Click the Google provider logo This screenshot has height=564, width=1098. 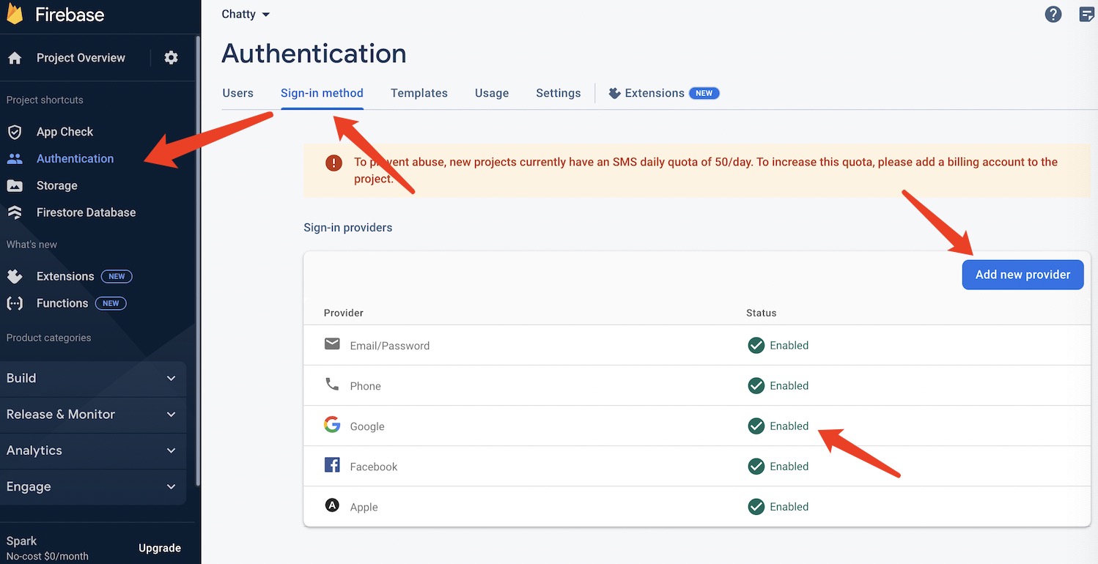point(332,425)
